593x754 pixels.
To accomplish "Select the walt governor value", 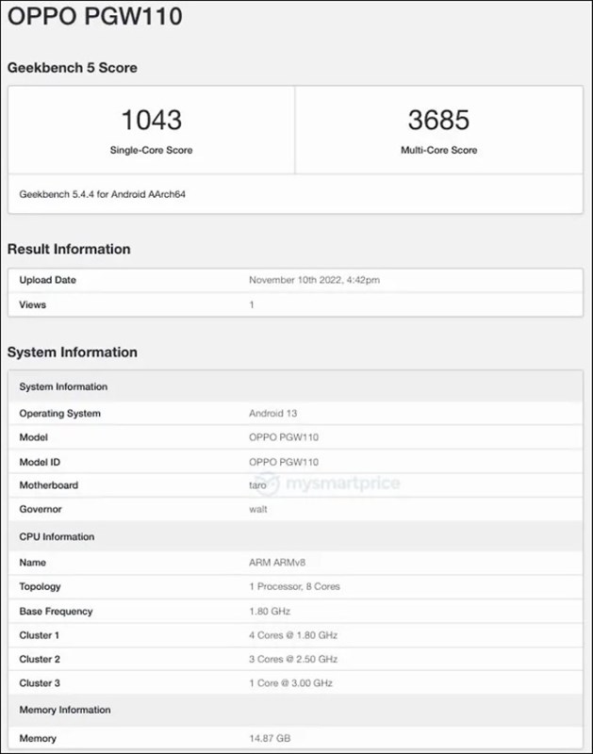I will pos(257,509).
